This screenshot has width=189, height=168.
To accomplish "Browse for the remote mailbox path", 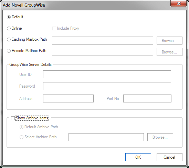I will 169,52.
